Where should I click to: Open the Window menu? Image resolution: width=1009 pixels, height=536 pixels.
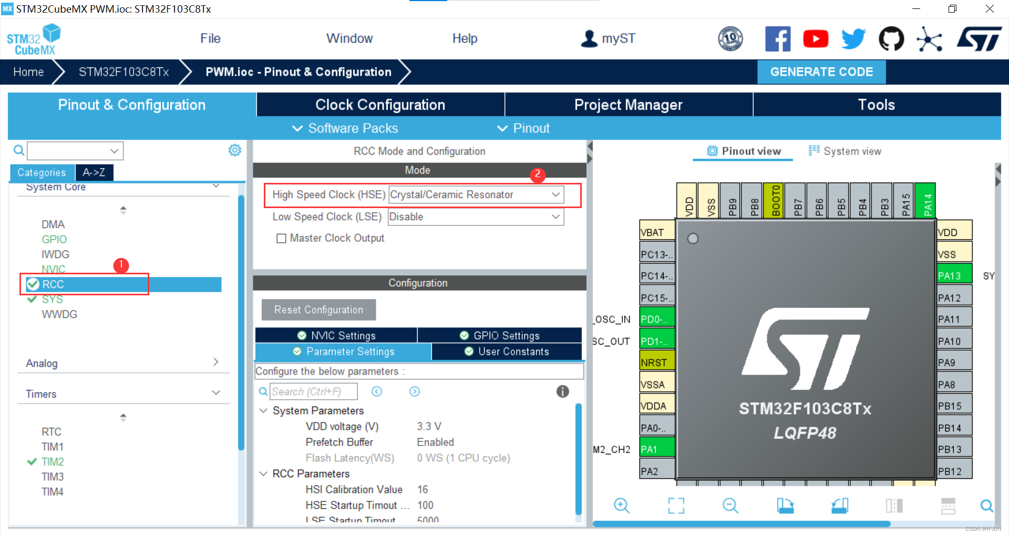click(349, 38)
